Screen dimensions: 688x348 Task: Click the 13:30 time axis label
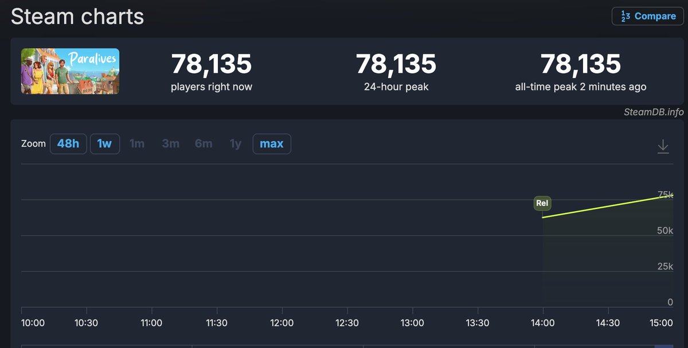pyautogui.click(x=478, y=323)
